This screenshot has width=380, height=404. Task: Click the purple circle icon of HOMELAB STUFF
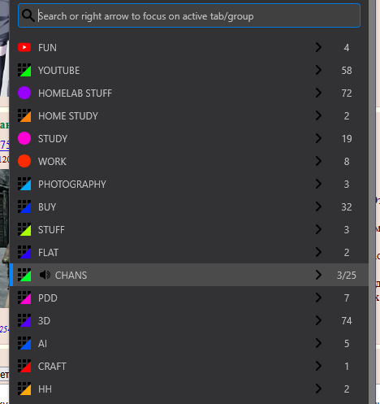pos(24,93)
